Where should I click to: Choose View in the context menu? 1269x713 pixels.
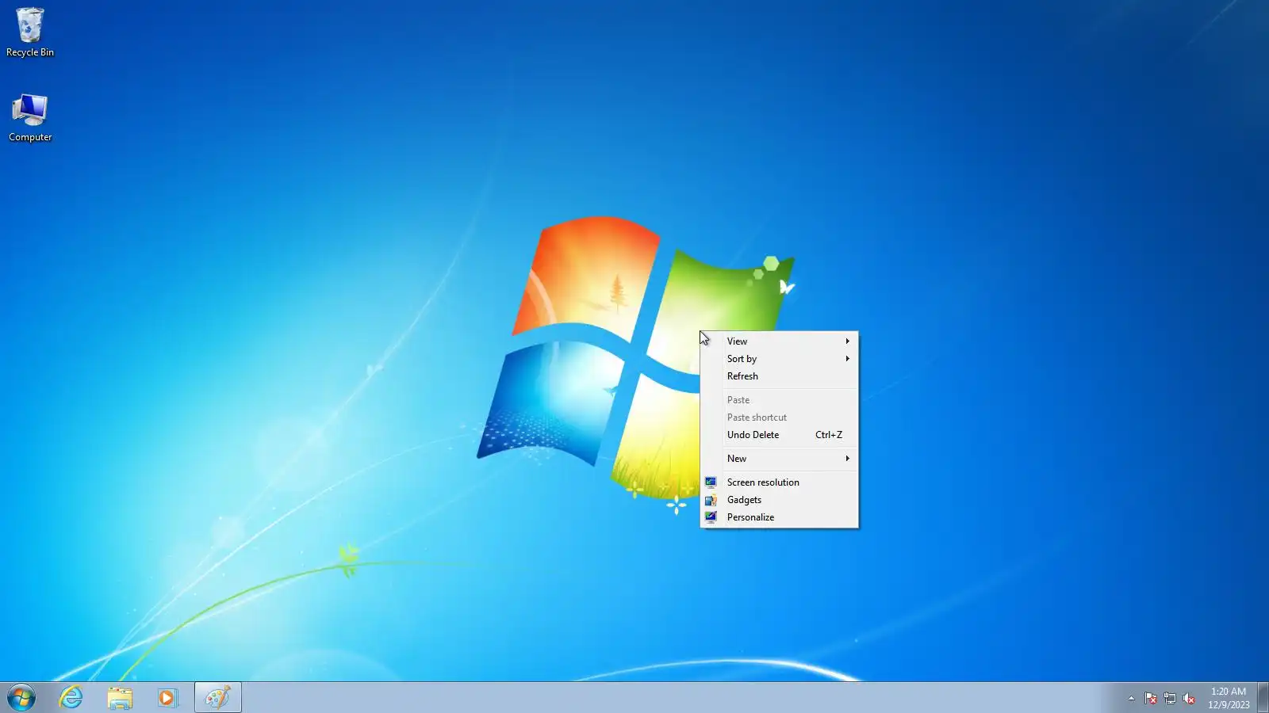(x=779, y=341)
